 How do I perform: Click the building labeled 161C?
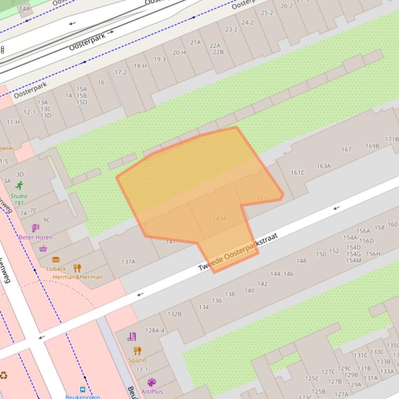(297, 173)
